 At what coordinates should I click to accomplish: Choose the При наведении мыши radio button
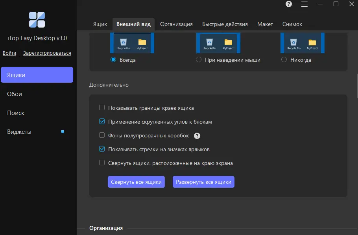(x=199, y=59)
